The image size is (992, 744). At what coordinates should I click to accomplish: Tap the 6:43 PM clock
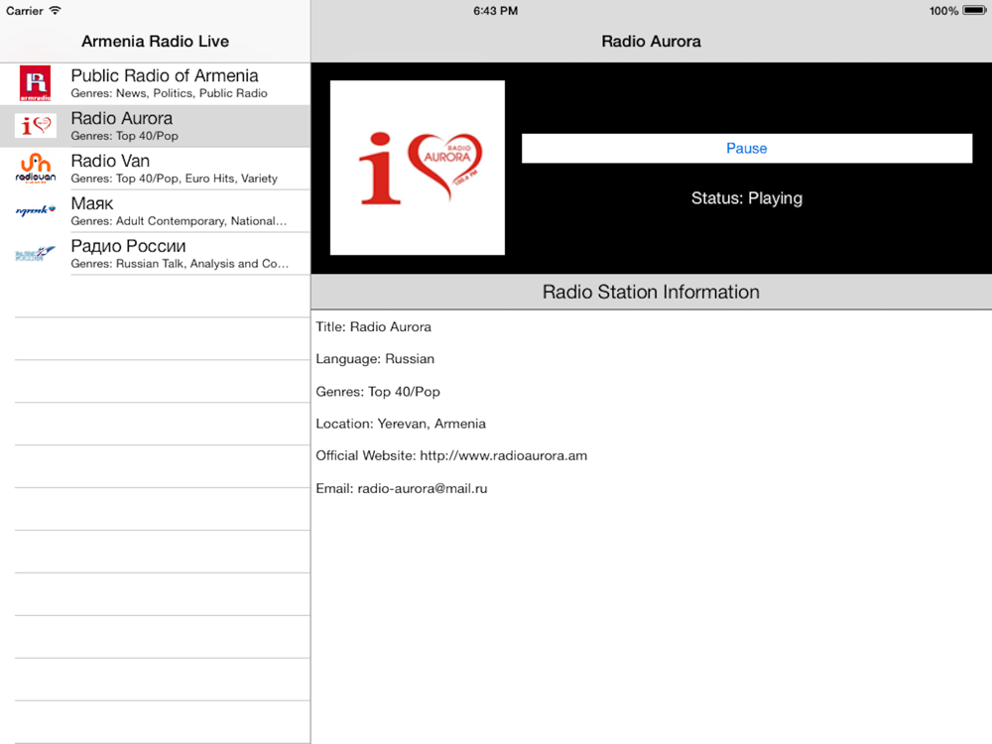[x=495, y=11]
